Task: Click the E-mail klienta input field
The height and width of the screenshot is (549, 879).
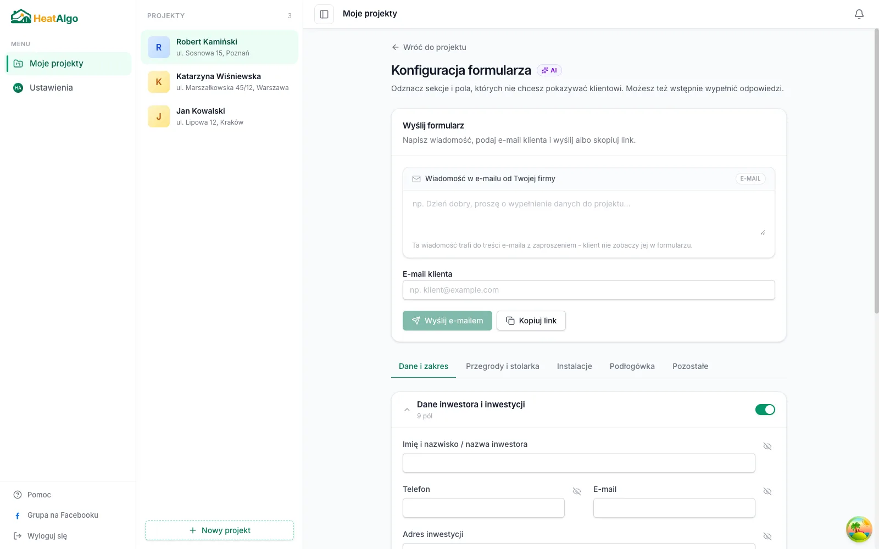Action: (589, 290)
